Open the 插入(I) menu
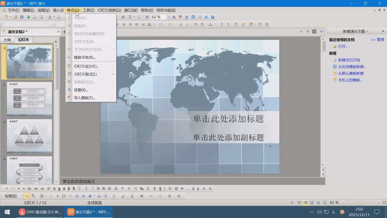Viewport: 387px width, 218px height. coord(58,10)
